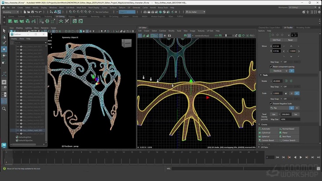Open the Eric Keller account dropdown
Viewport: 322px width, 181px height.
tap(195, 12)
